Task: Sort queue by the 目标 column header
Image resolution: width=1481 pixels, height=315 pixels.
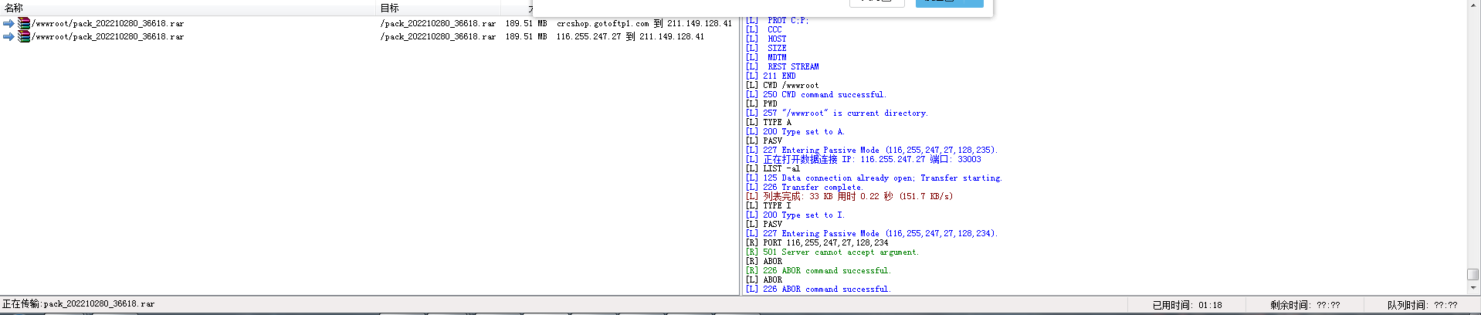Action: pyautogui.click(x=389, y=8)
